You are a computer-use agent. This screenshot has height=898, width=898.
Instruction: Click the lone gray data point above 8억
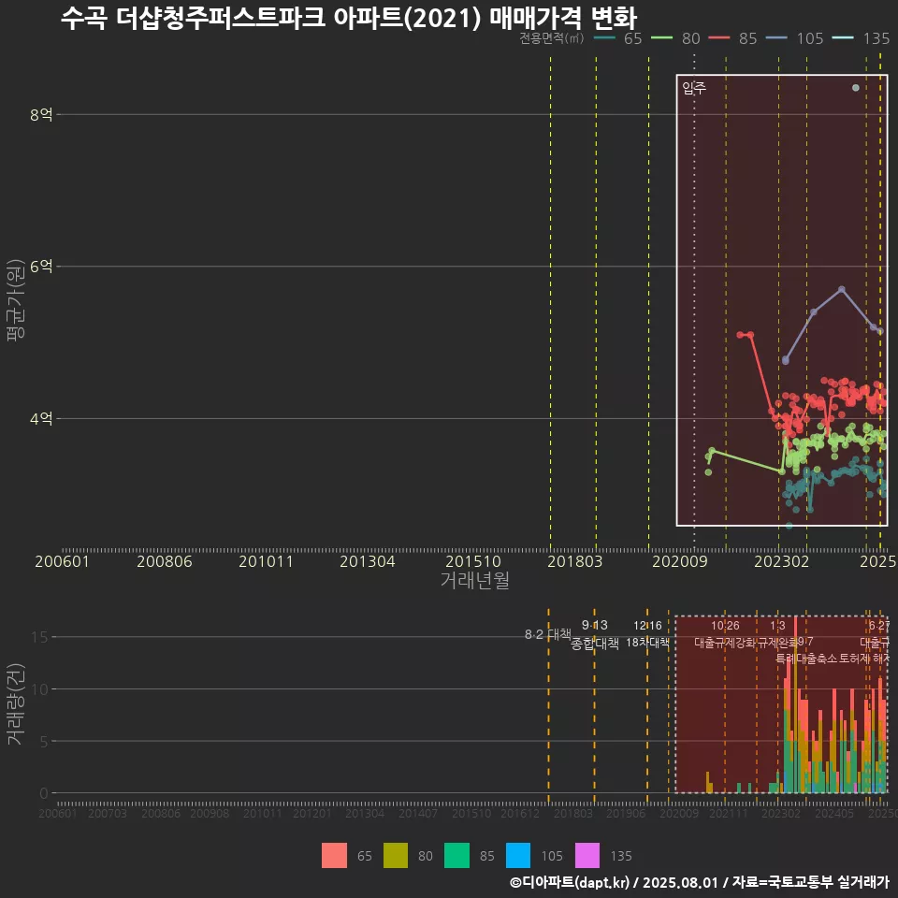point(856,88)
